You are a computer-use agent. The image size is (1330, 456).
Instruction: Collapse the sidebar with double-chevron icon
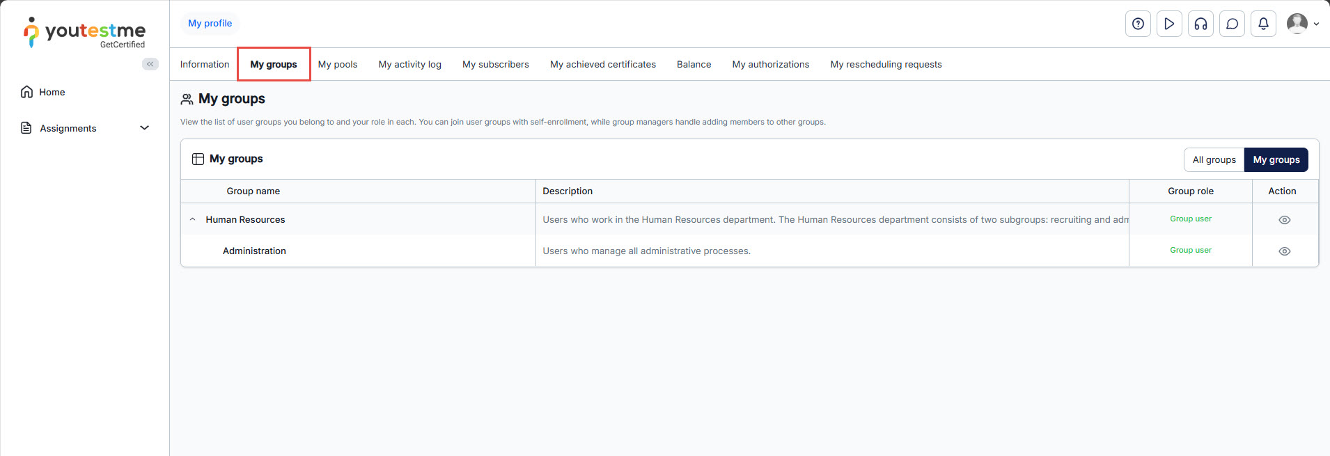[150, 64]
